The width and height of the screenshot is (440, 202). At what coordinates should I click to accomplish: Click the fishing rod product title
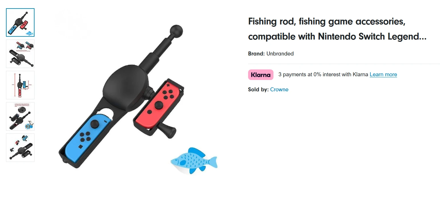tap(337, 29)
